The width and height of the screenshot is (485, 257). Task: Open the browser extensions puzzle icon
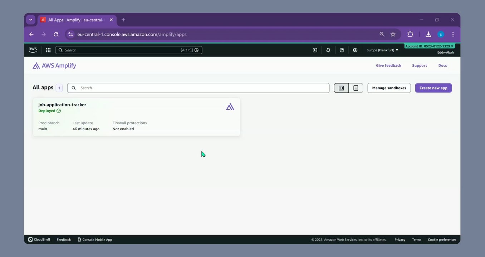point(410,34)
